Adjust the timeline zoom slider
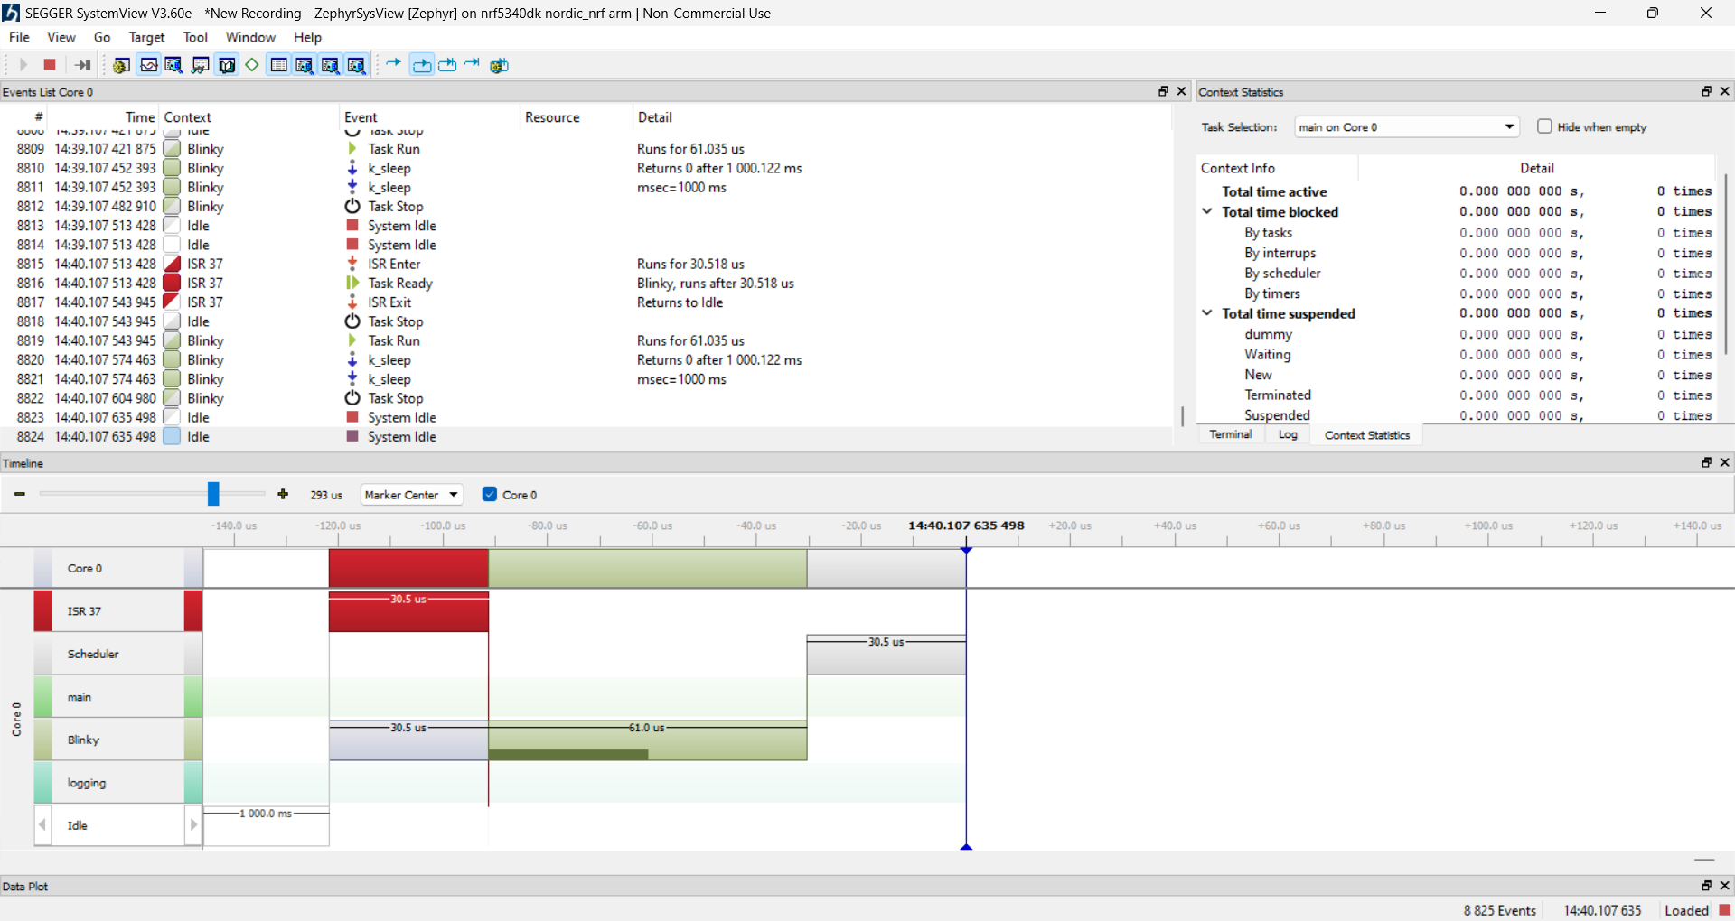Screen dimensions: 1735x921 click(213, 494)
